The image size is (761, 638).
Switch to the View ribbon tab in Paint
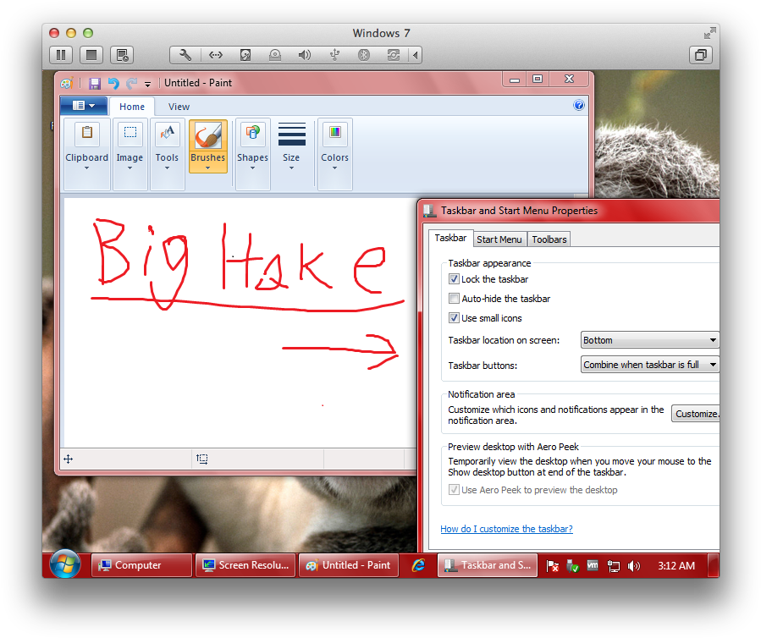pyautogui.click(x=179, y=107)
